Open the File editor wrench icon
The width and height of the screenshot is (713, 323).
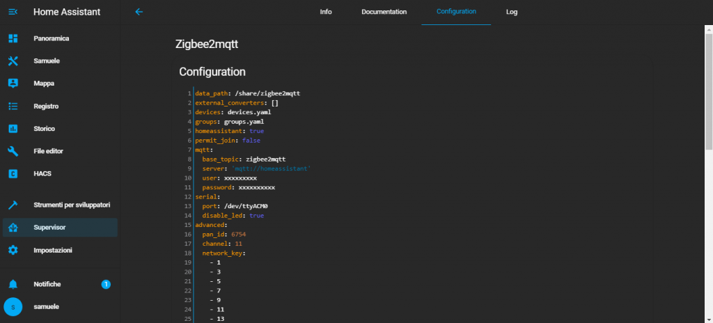[13, 151]
